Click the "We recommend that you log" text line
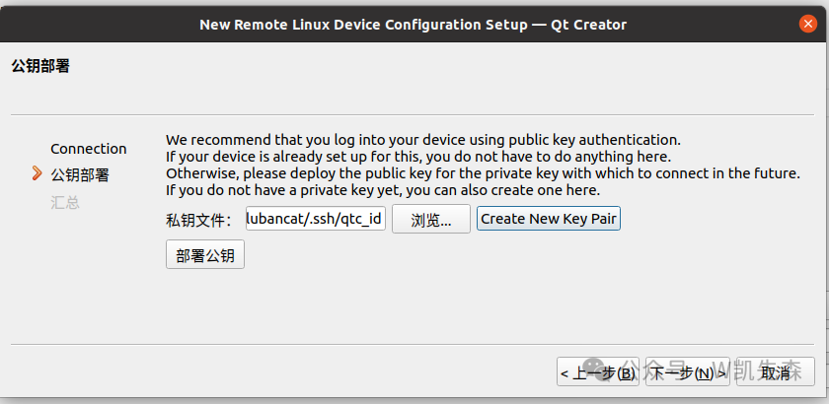Viewport: 829px width, 404px height. tap(422, 140)
